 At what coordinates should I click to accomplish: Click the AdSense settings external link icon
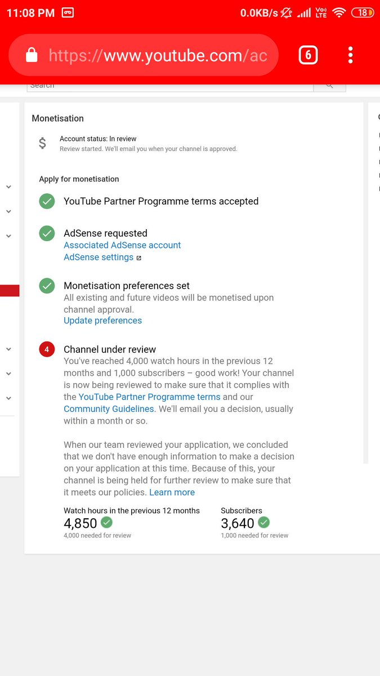[139, 258]
